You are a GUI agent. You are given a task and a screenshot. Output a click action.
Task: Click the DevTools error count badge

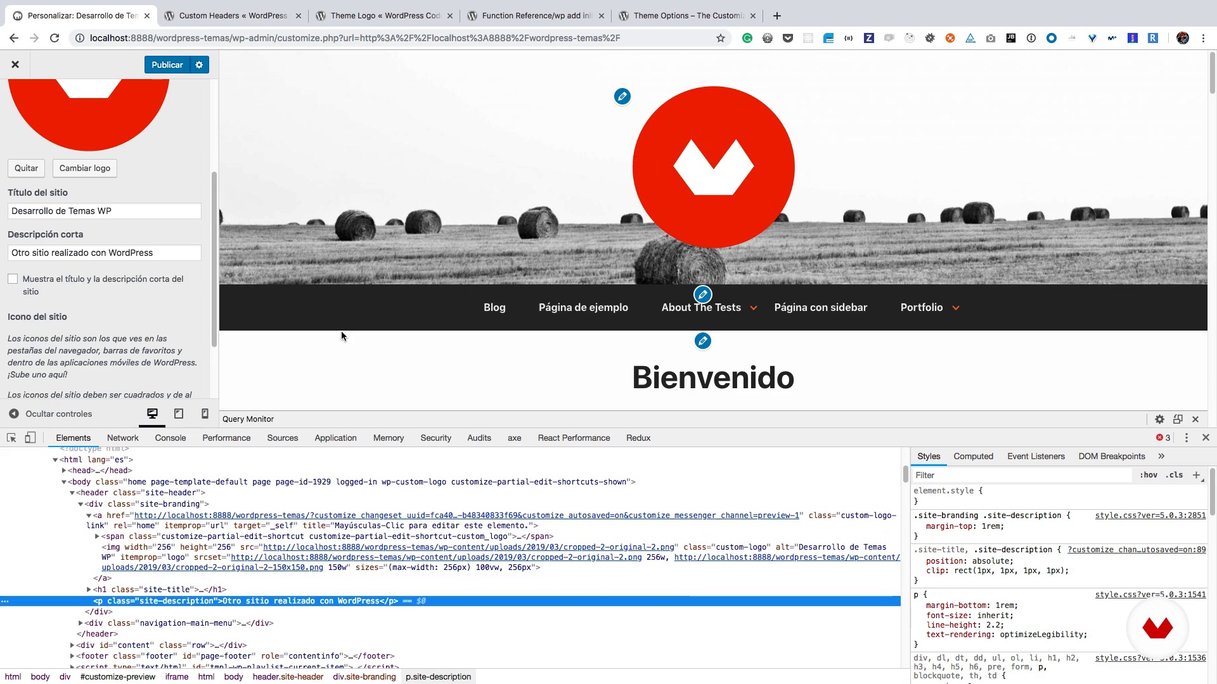pos(1163,438)
